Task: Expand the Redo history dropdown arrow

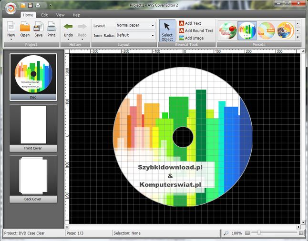Action: (82, 40)
